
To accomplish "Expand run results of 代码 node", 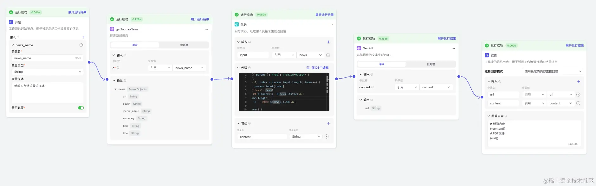I will [x=324, y=15].
